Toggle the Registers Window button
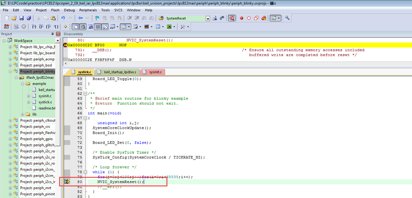The image size is (412, 198). [97, 26]
